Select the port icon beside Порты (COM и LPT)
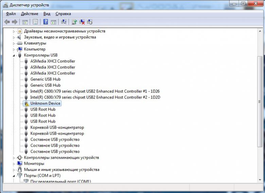265x193 pixels. pos(20,175)
